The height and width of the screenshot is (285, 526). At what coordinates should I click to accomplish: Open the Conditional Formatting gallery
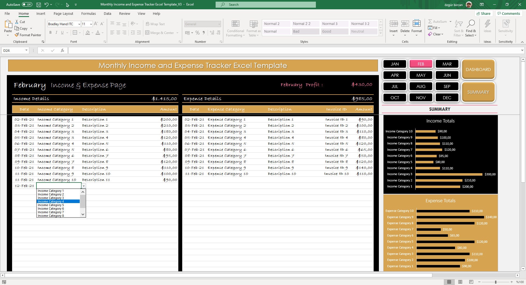[x=235, y=28]
